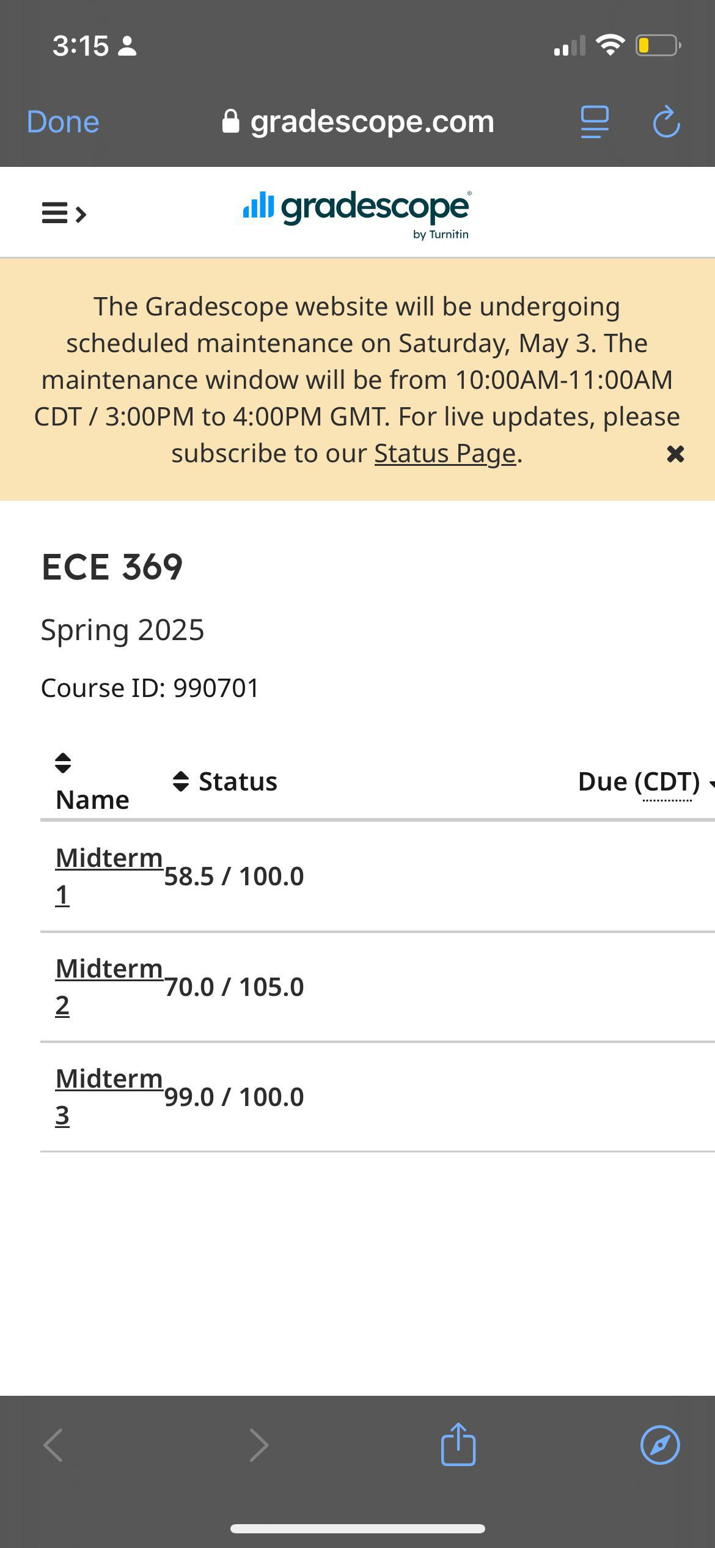Image resolution: width=715 pixels, height=1548 pixels.
Task: Expand the sidebar hamburger menu
Action: coord(64,213)
